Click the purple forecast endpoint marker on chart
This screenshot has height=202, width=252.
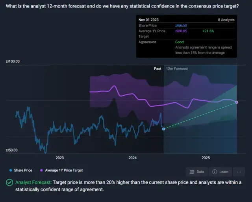(x=237, y=102)
